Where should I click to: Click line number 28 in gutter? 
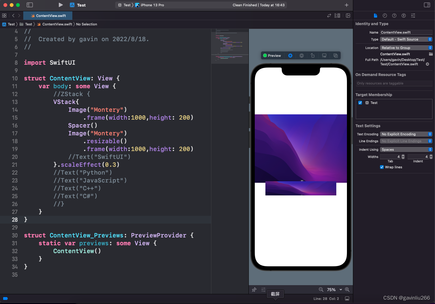tap(15, 220)
